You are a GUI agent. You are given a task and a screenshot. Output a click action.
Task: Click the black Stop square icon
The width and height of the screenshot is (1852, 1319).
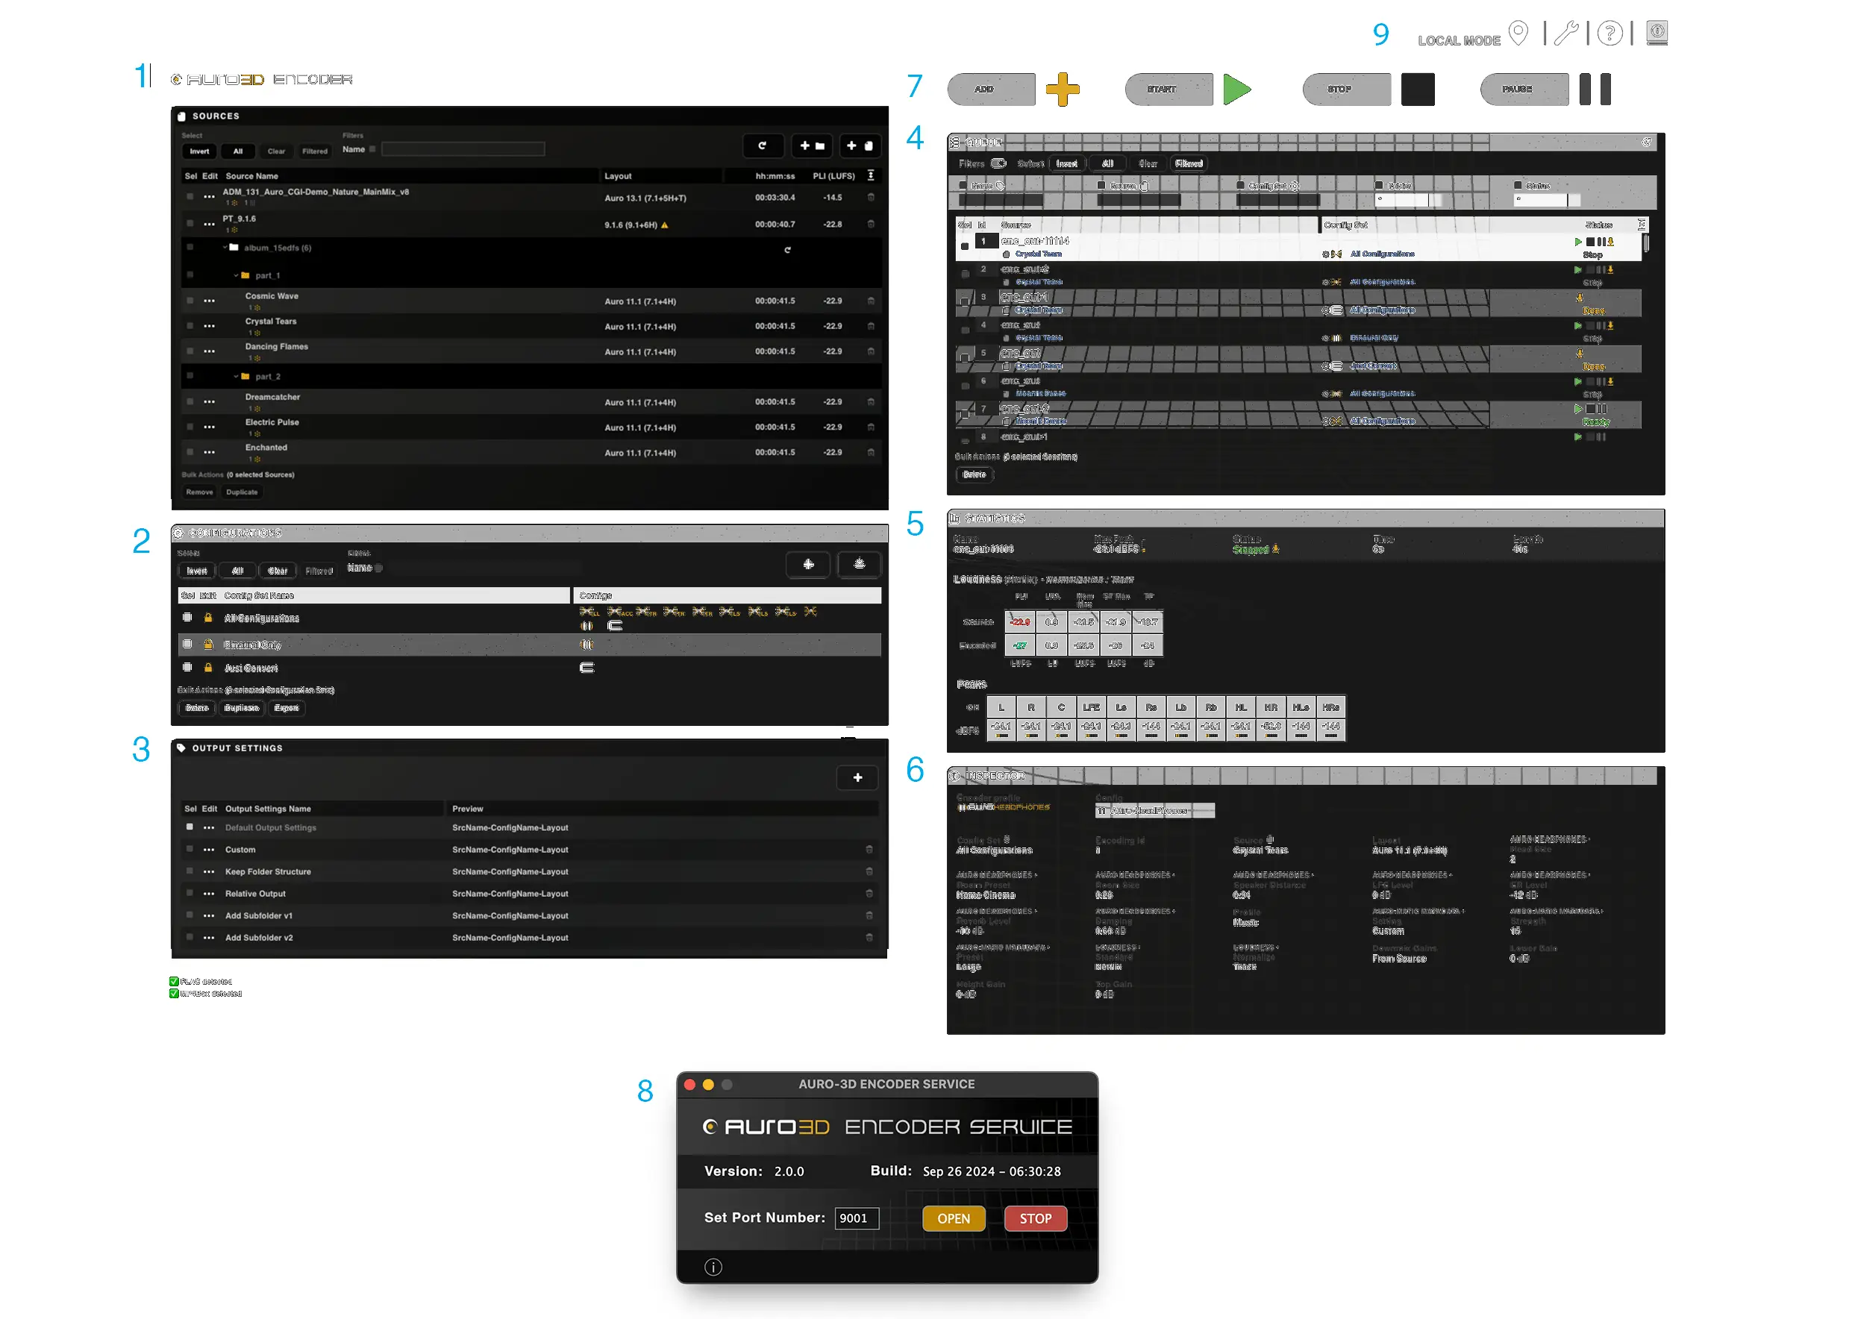click(x=1418, y=90)
